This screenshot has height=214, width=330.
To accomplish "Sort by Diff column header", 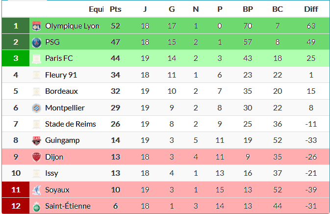I will pyautogui.click(x=311, y=9).
